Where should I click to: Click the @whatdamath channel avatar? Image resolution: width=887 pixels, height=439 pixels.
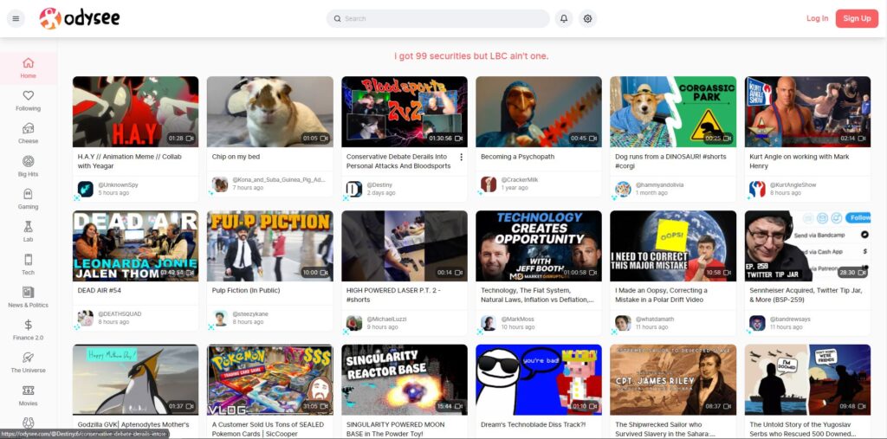(x=623, y=323)
